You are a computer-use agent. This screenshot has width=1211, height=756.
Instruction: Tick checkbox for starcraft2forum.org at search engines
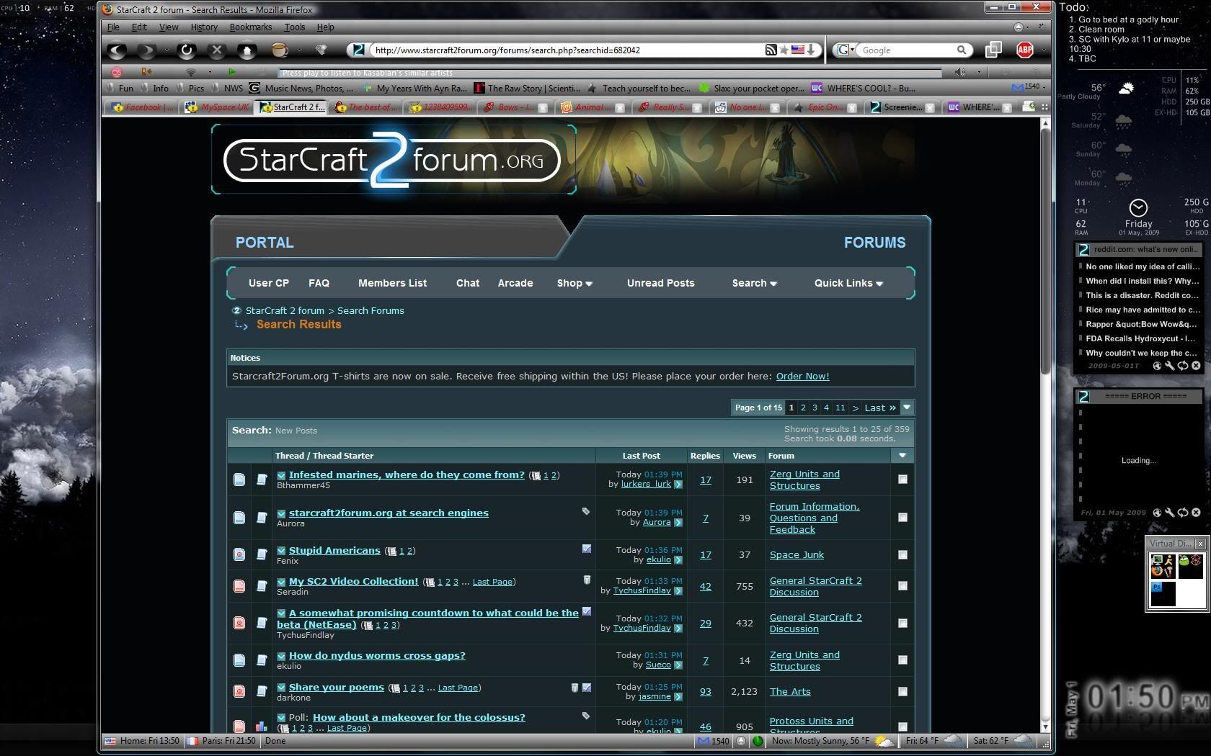[x=902, y=517]
